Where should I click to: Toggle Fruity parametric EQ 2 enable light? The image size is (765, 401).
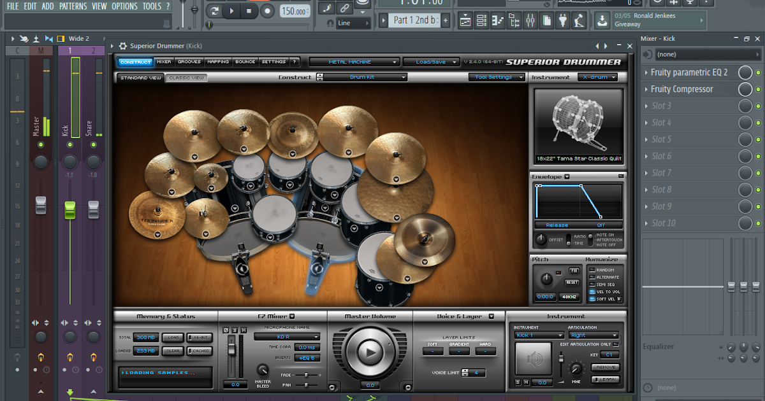click(x=758, y=73)
